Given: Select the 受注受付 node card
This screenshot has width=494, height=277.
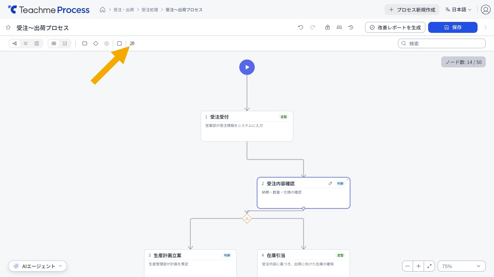Looking at the screenshot, I should (247, 126).
